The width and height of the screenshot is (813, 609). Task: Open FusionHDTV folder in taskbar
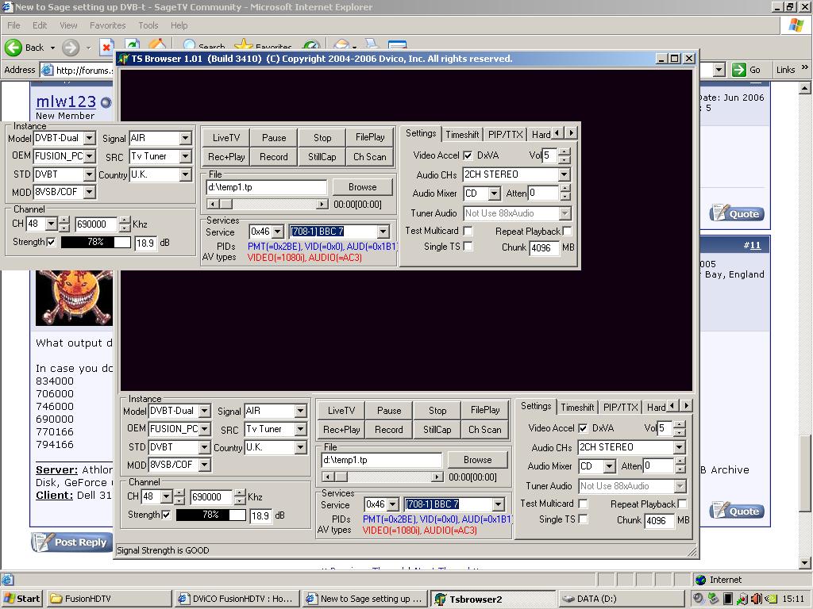tap(110, 599)
